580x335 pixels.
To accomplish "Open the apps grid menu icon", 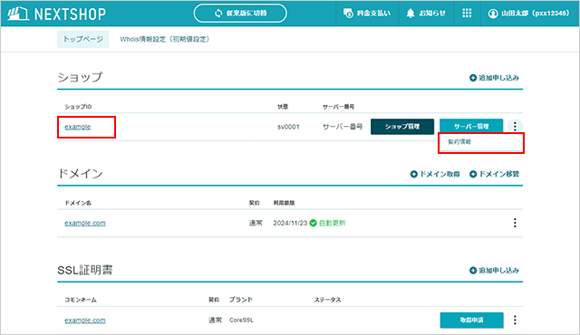I will (467, 14).
